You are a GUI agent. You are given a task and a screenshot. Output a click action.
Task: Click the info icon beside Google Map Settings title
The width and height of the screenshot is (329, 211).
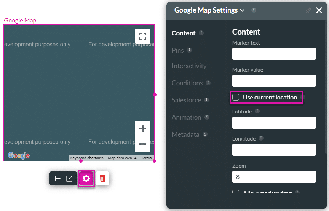pos(254,10)
